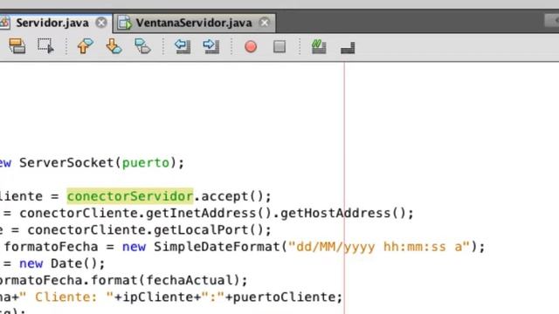Jump to the previous bookmark arrow
The height and width of the screenshot is (314, 559).
pyautogui.click(x=86, y=46)
